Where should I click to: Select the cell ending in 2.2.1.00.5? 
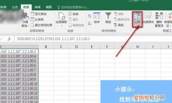point(19,61)
